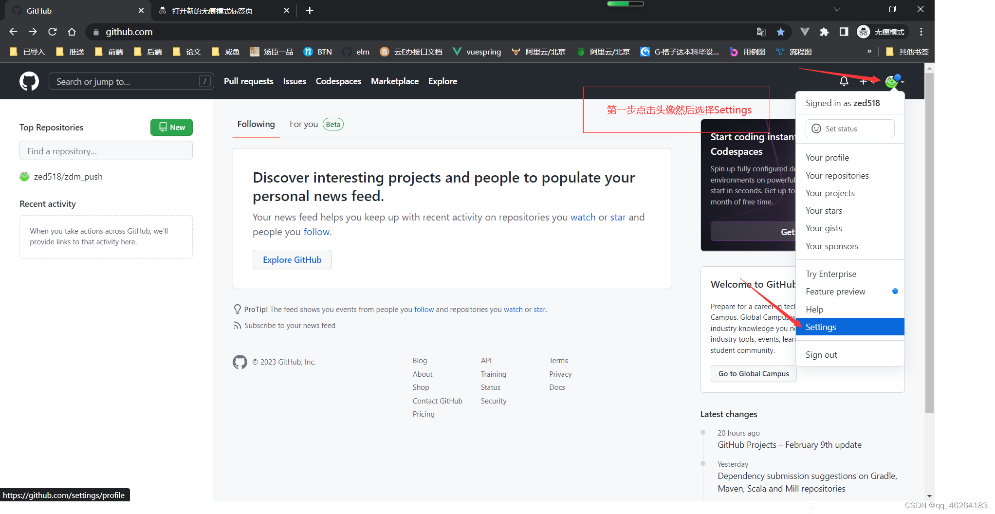Click the Security footer link

[494, 401]
